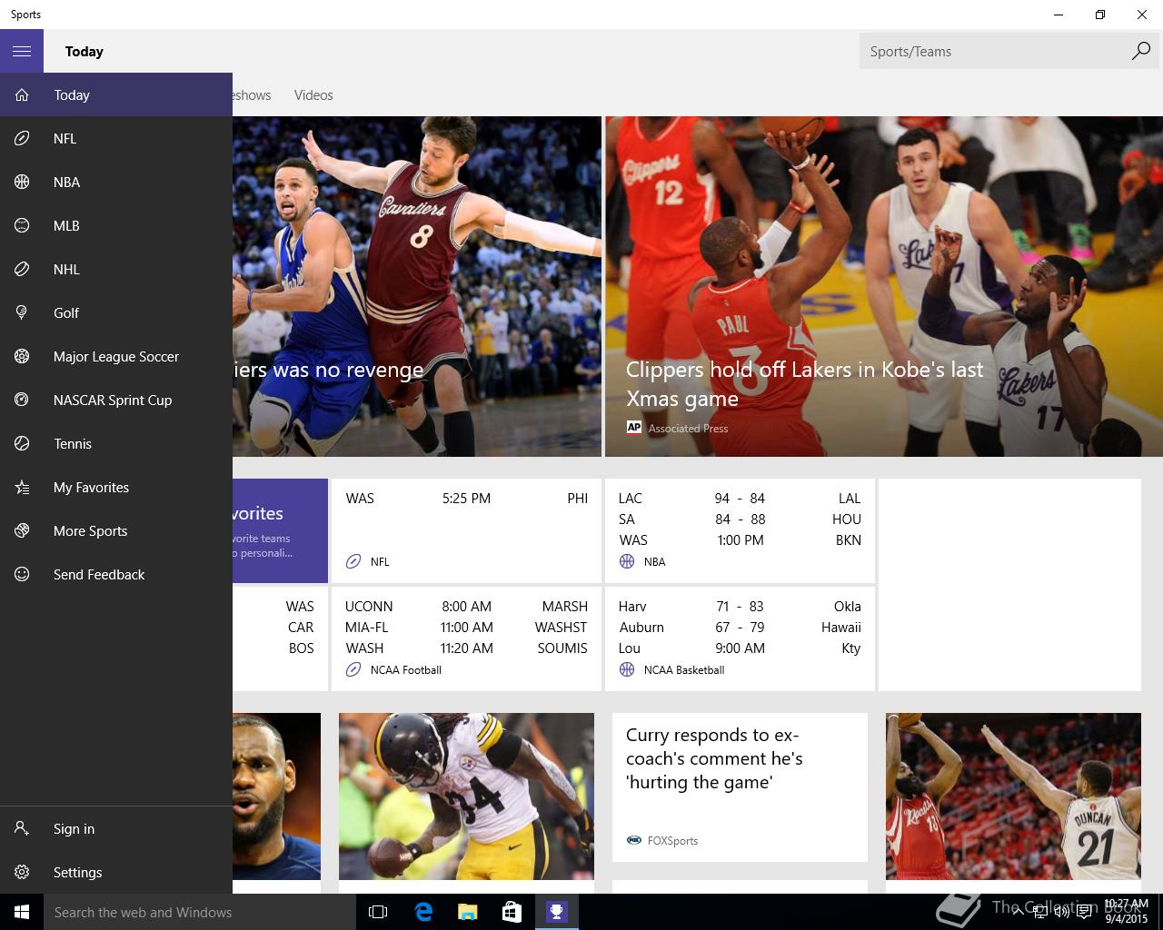The height and width of the screenshot is (930, 1163).
Task: Select the MLB menu entry
Action: point(116,226)
